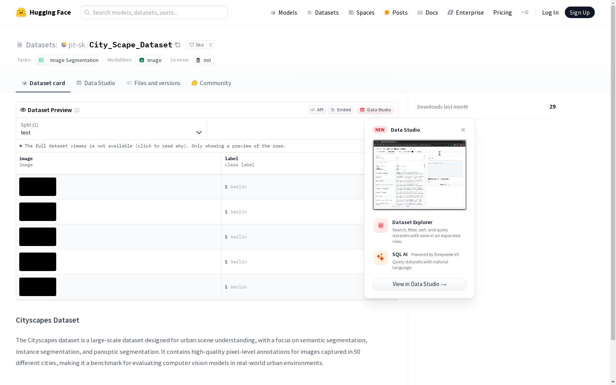The height and width of the screenshot is (385, 616).
Task: Click the Data Studio button in preview header
Action: tap(375, 110)
